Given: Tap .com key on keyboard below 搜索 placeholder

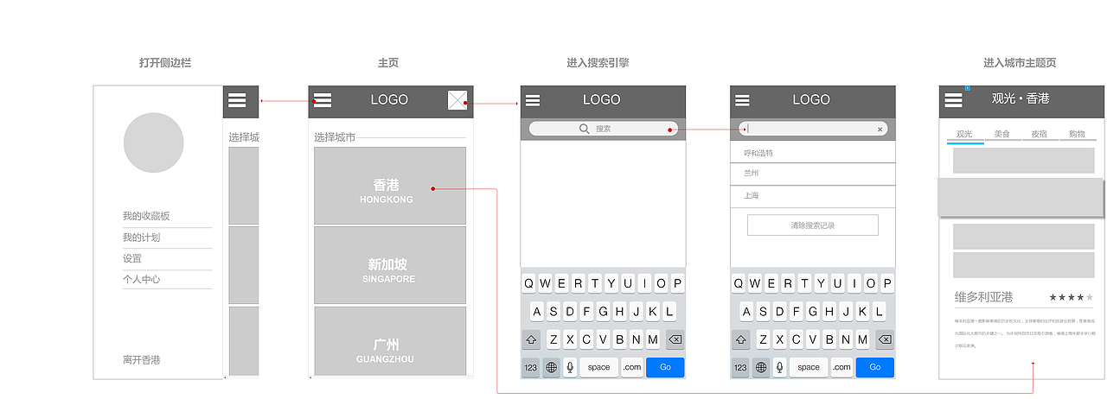Looking at the screenshot, I should (632, 367).
